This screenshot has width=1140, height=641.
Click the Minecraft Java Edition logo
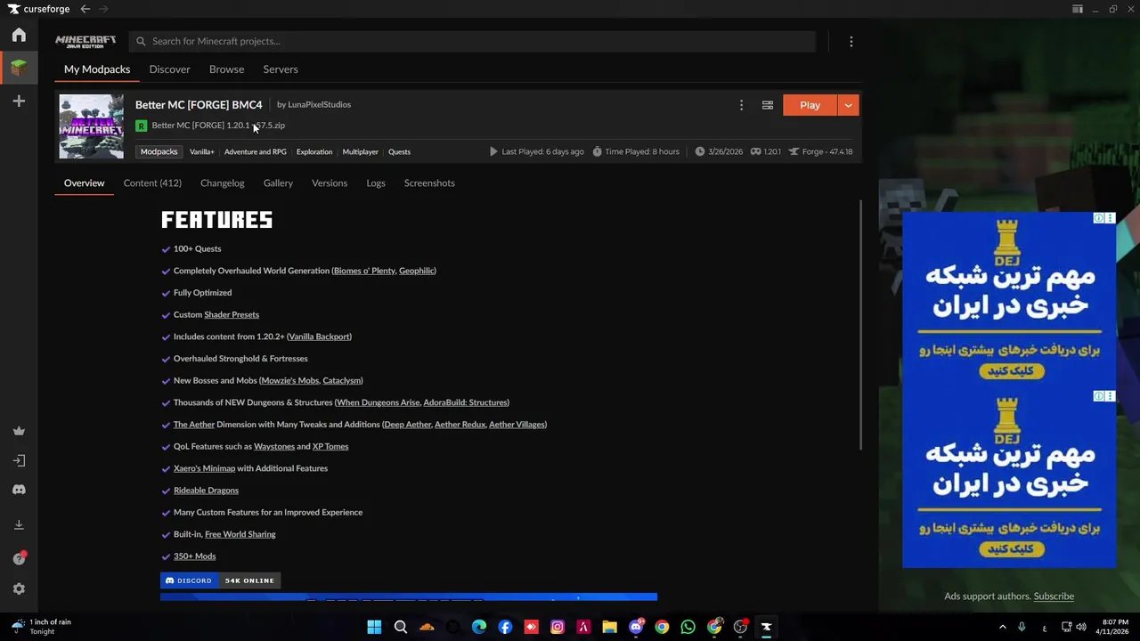[85, 42]
